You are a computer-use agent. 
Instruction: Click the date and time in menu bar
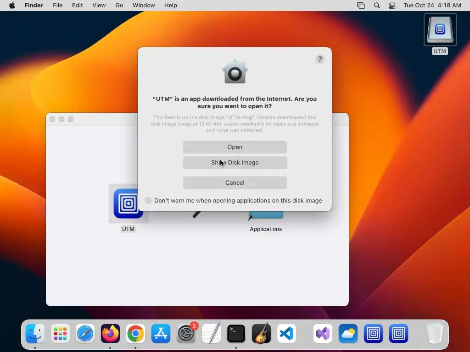tap(432, 5)
